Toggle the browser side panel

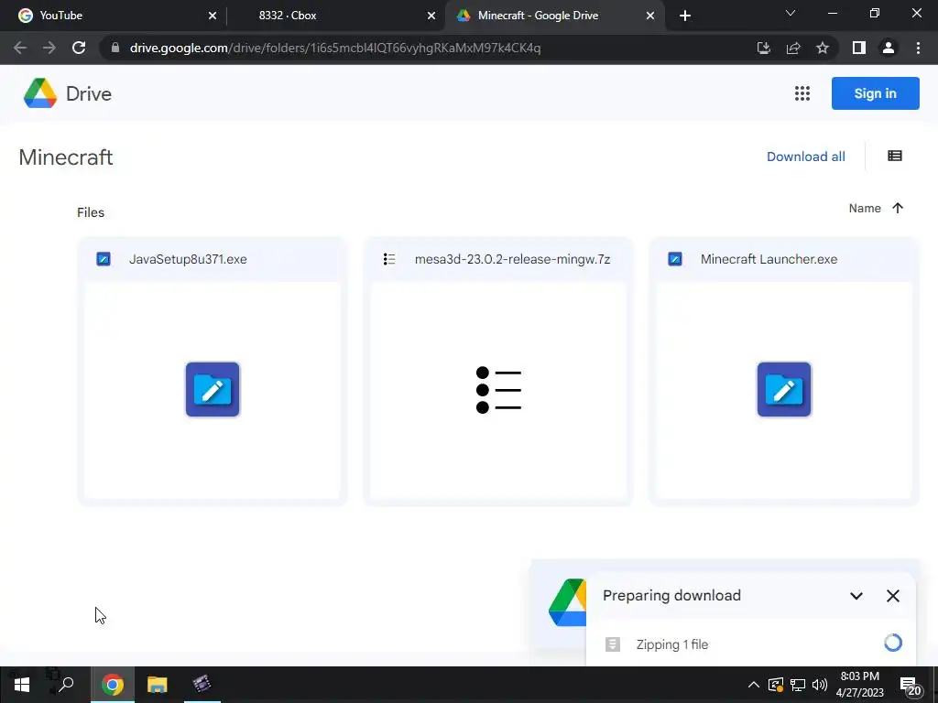click(x=859, y=48)
